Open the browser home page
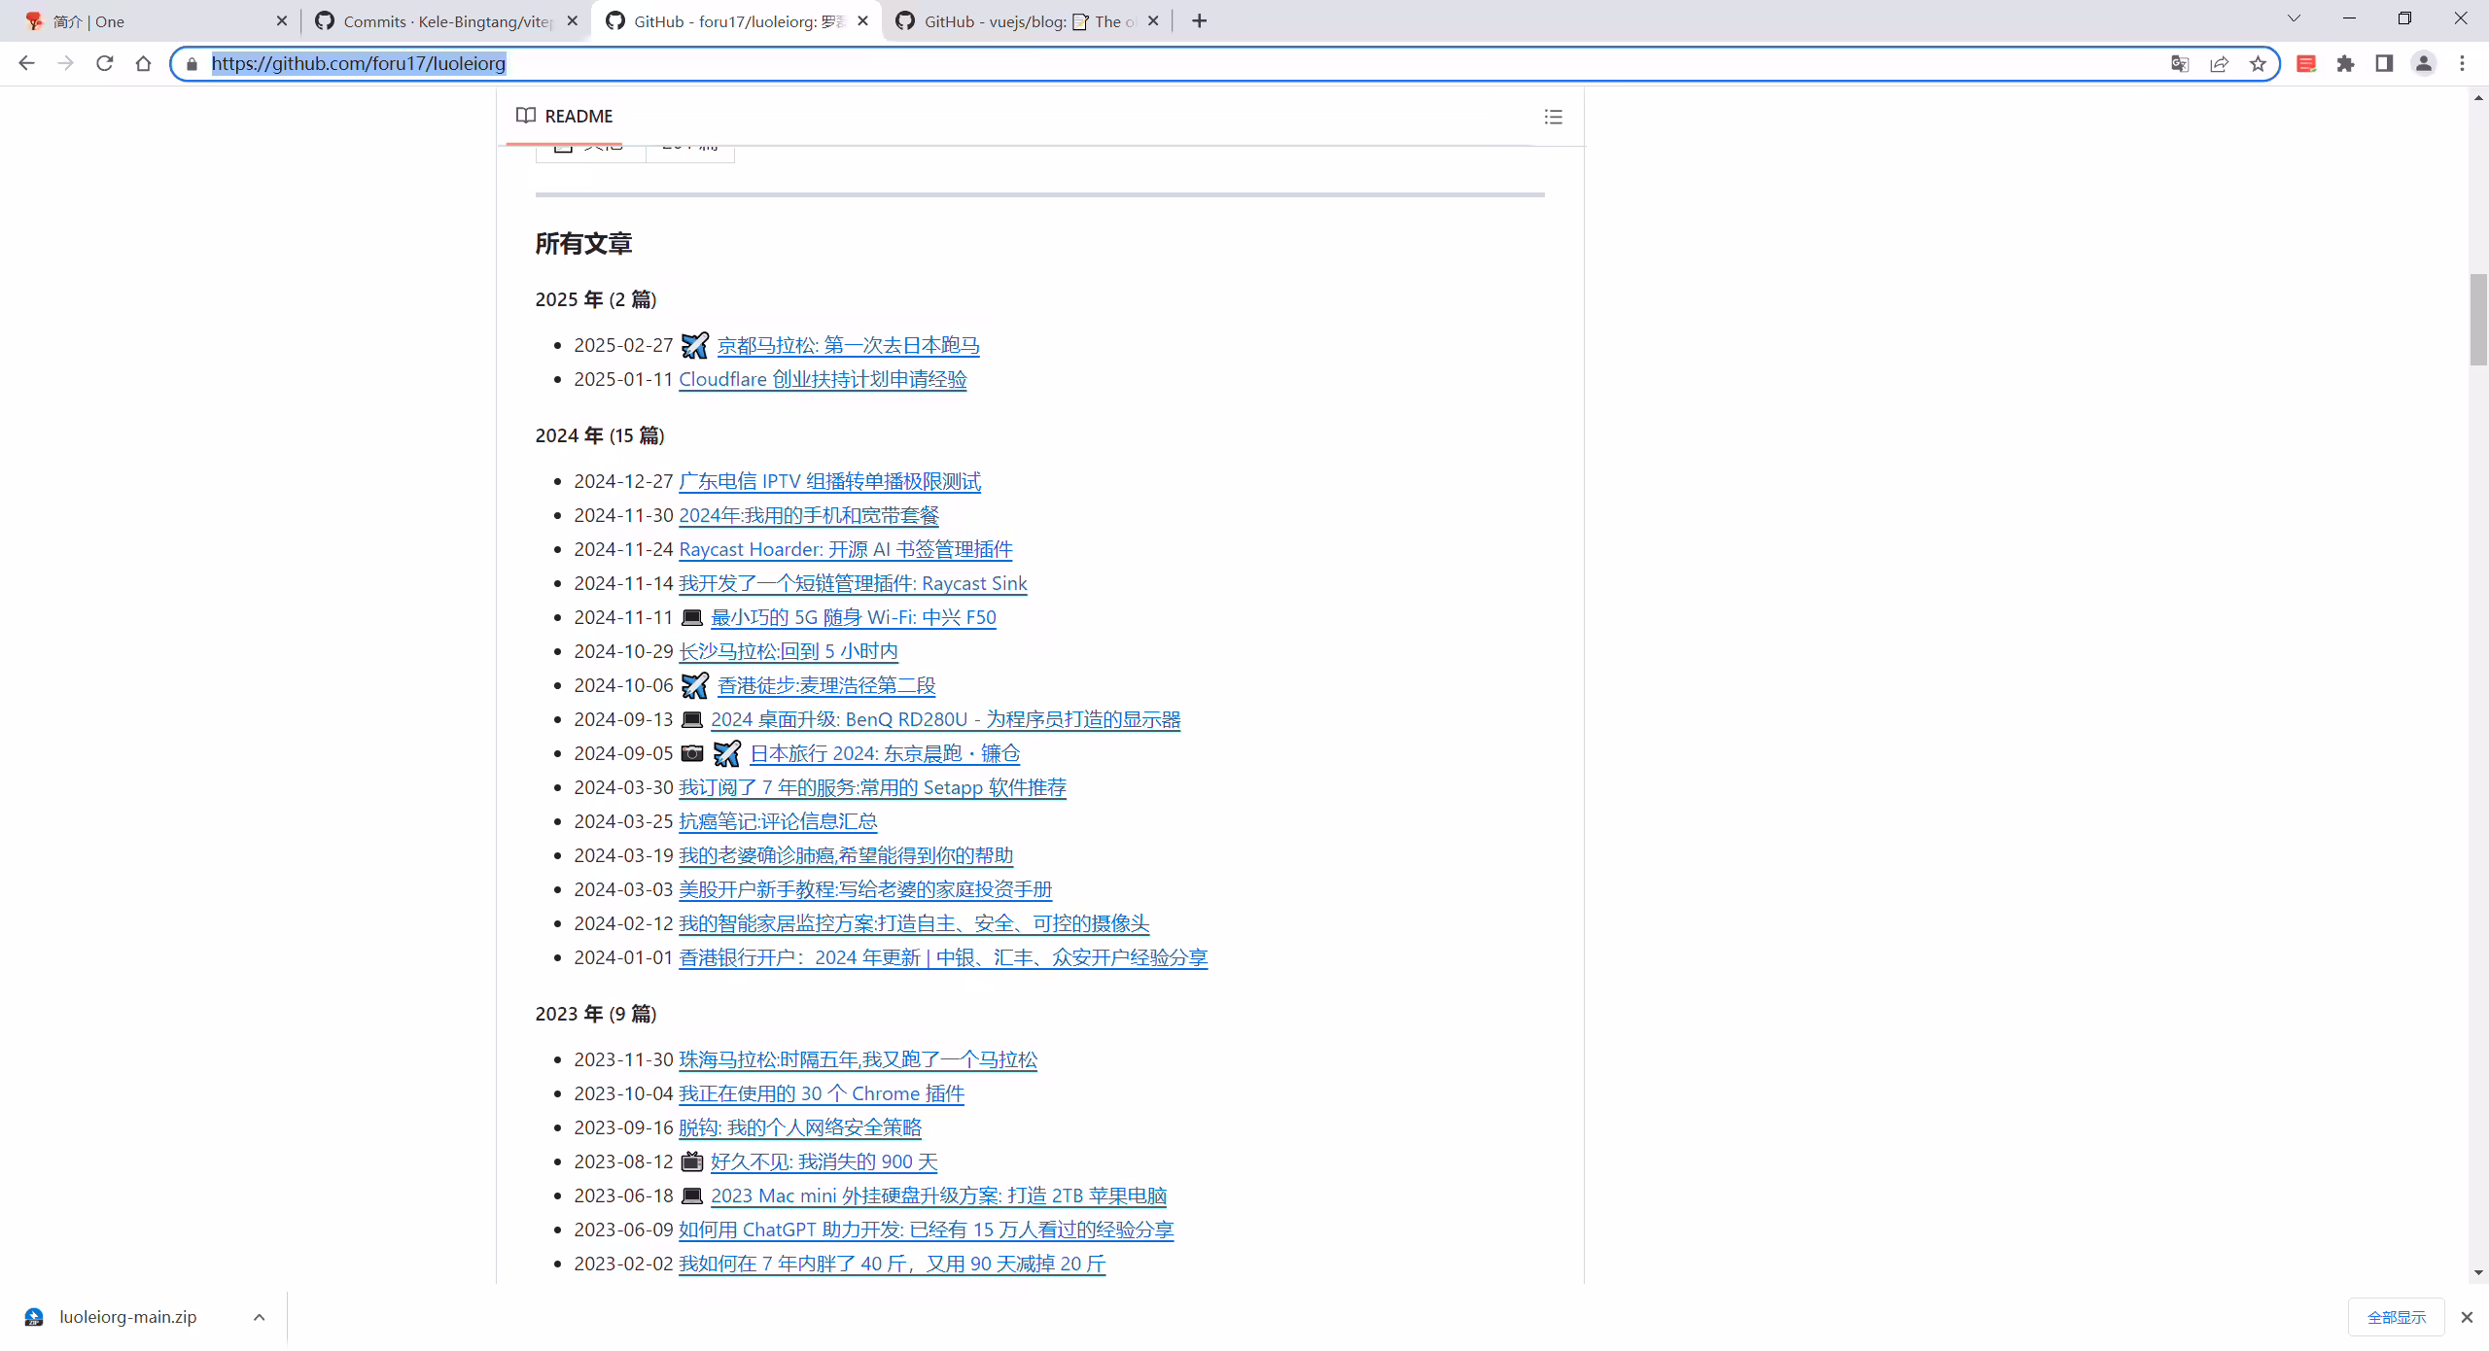Screen dimensions: 2489x1351 point(143,63)
